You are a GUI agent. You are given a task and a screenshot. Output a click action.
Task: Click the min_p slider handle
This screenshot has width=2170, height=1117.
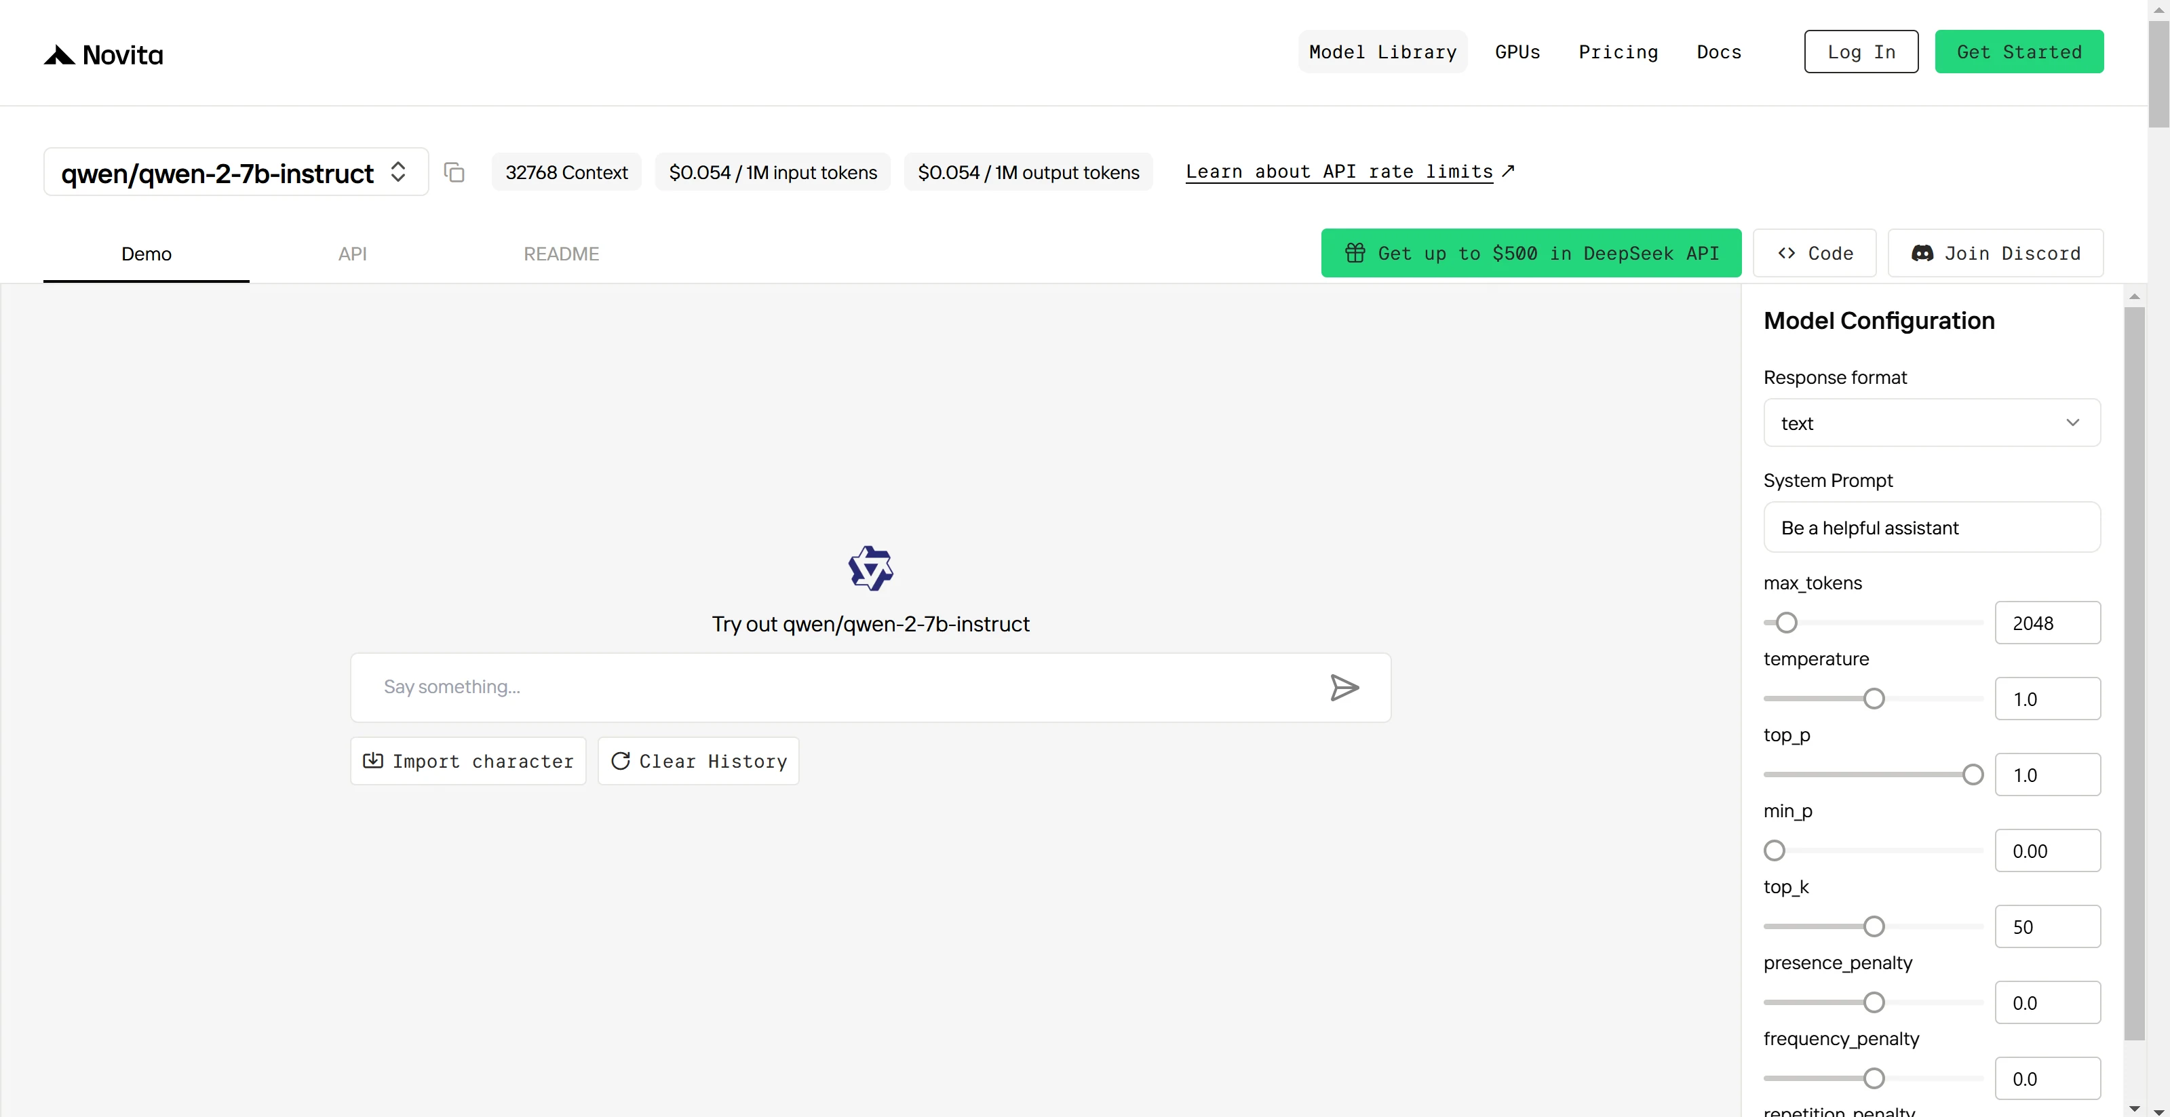(1774, 850)
